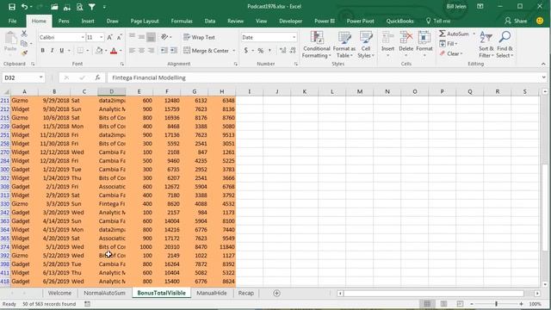Click the smiley feedback icon

(x=540, y=21)
